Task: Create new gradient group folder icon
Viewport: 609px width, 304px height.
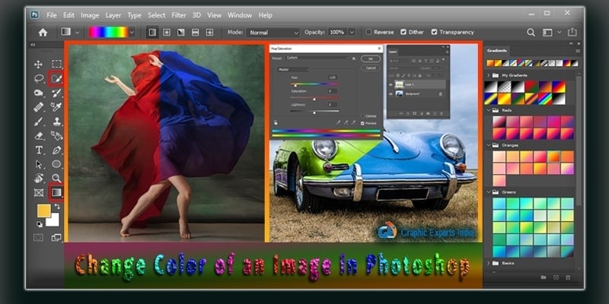Action: 544,277
